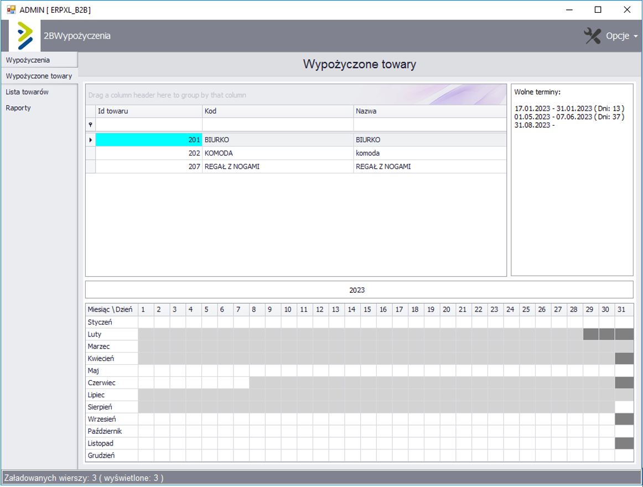
Task: Select the cell with Id 202
Action: (x=149, y=153)
